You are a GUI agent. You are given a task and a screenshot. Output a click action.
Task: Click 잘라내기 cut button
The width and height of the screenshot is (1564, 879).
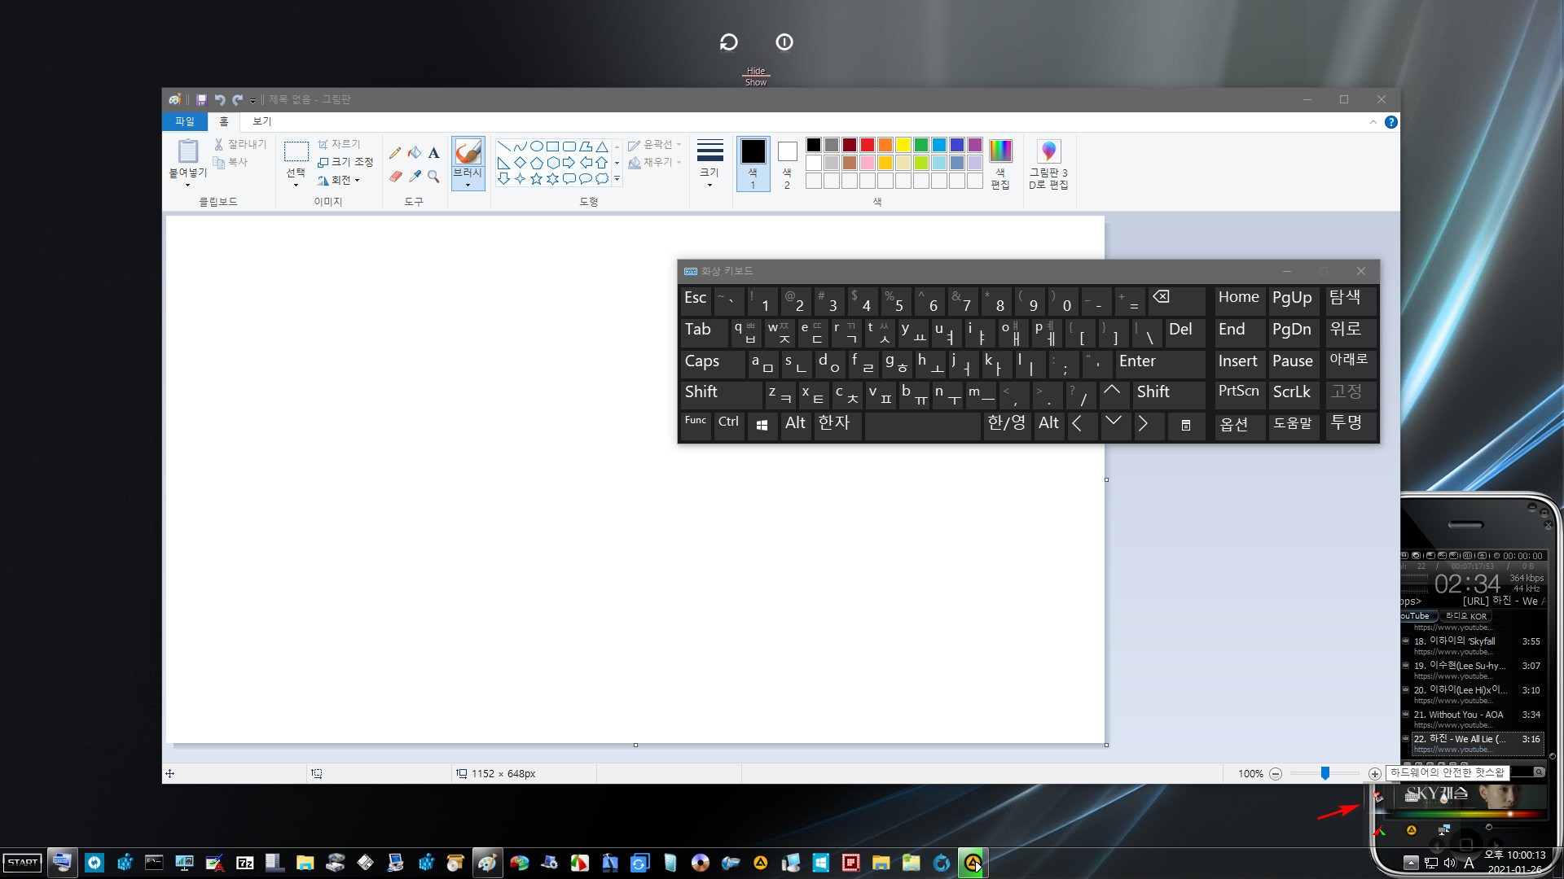(240, 144)
